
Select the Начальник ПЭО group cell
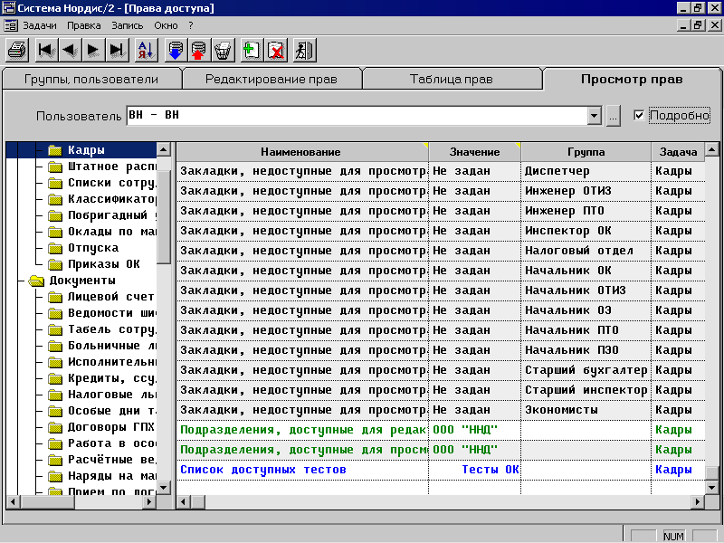[586, 350]
